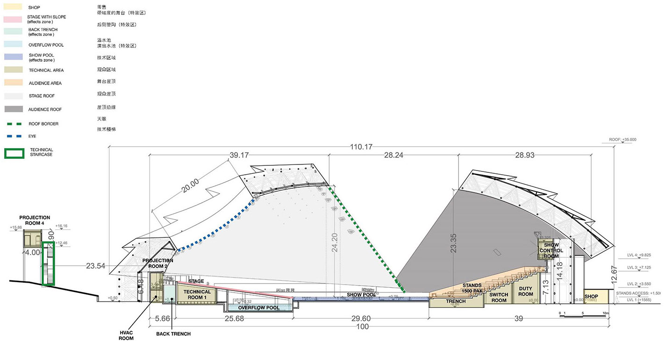This screenshot has width=664, height=342.
Task: Click the 'SHOW CONTROL ROOM' label
Action: [x=551, y=250]
